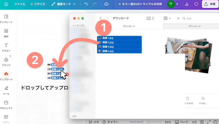The width and height of the screenshot is (219, 124).
Task: Open the ツール panel
Action: (x=6, y=91)
